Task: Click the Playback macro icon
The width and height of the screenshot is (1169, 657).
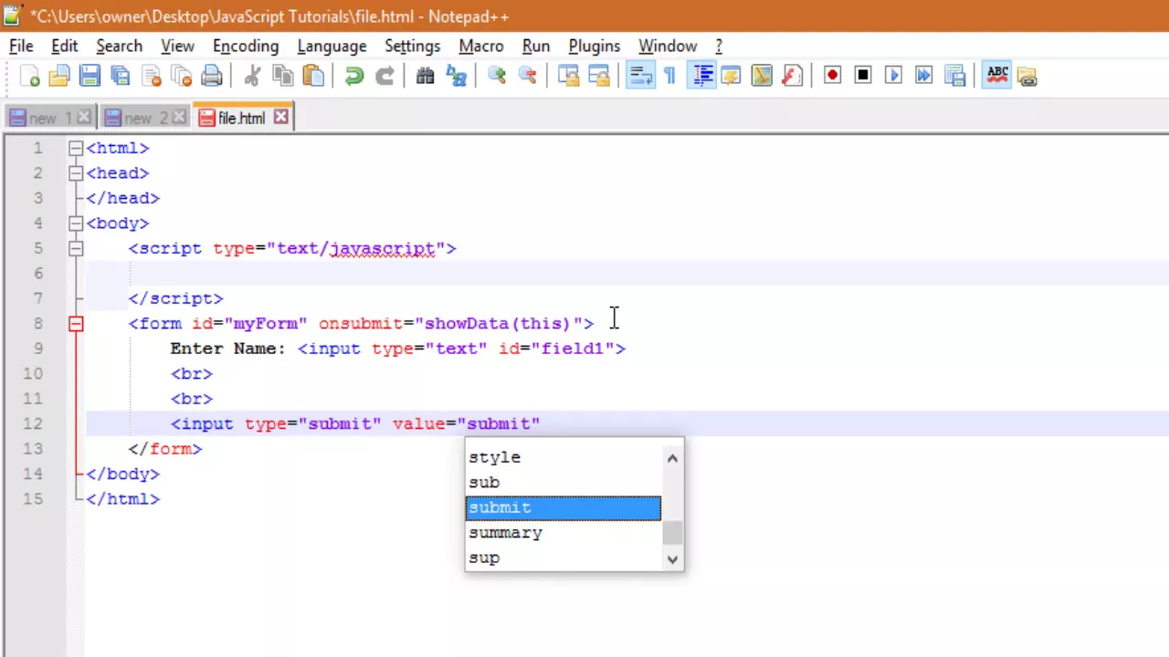Action: point(893,76)
